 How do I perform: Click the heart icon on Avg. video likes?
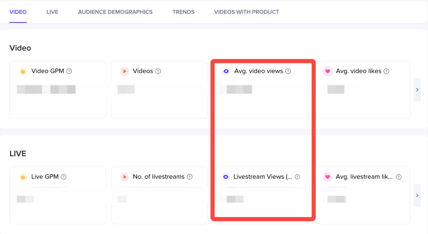point(328,71)
